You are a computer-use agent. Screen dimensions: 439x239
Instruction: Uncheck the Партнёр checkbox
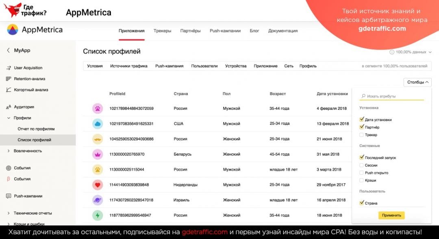361,127
